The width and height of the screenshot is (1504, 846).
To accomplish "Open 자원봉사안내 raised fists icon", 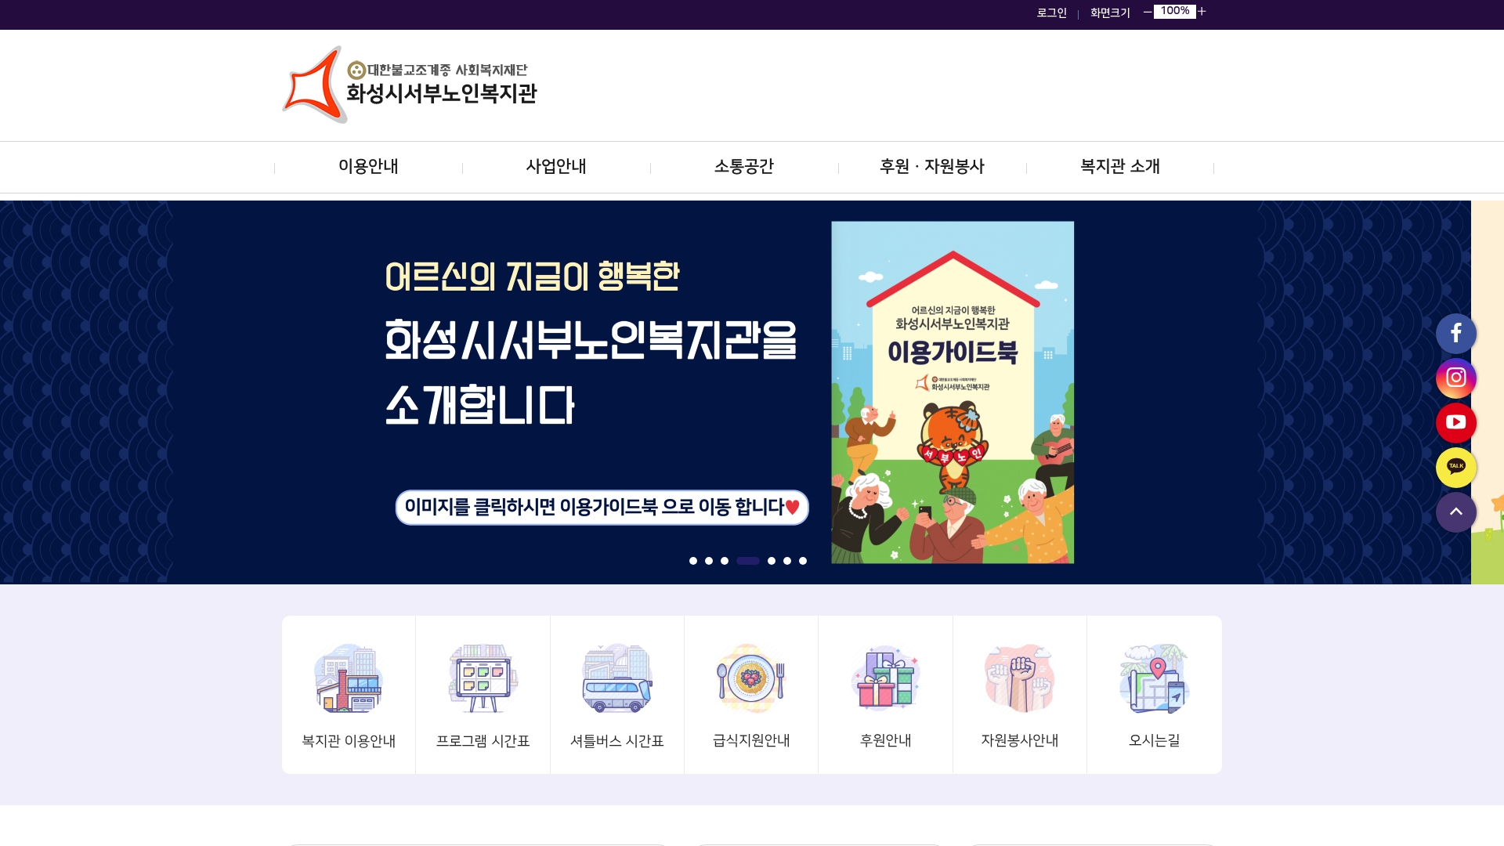I will 1019,678.
